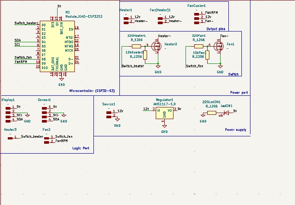This screenshot has width=295, height=205.
Task: Click the GND symbol below Fan1 MOSFET
Action: point(220,66)
